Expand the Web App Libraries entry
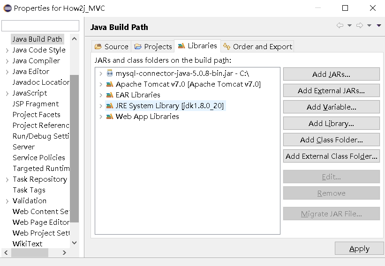The width and height of the screenshot is (385, 266). pyautogui.click(x=101, y=117)
